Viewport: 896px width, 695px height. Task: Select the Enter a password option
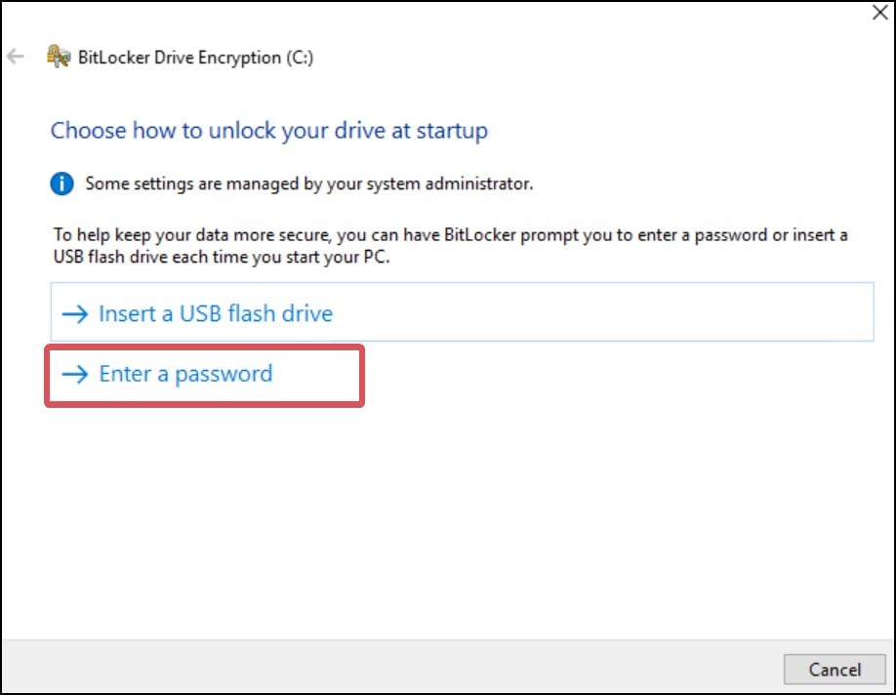pos(205,375)
